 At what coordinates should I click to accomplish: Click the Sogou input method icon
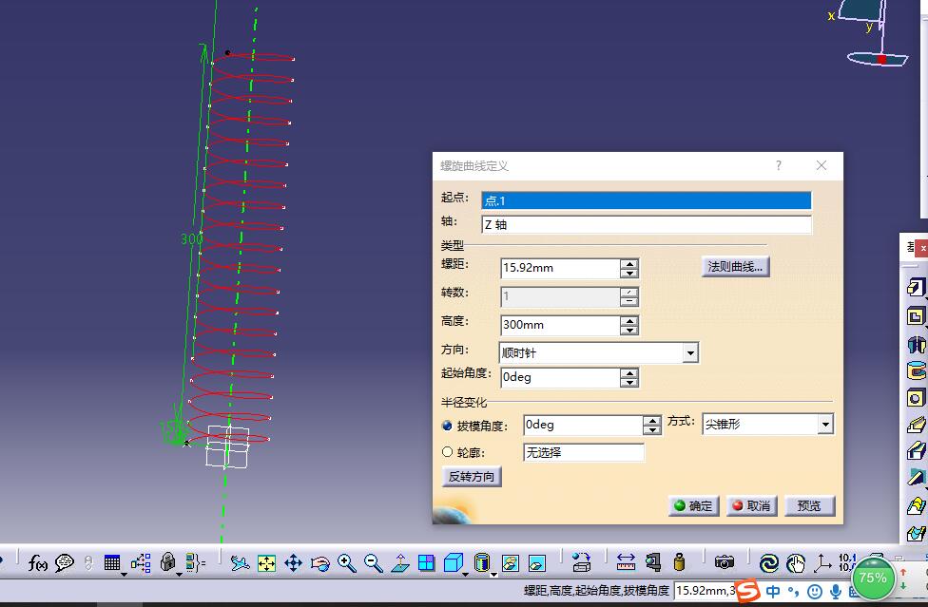pos(748,591)
